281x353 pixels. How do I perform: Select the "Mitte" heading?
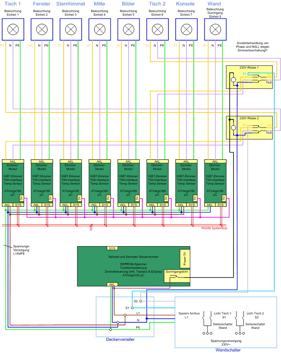100,4
